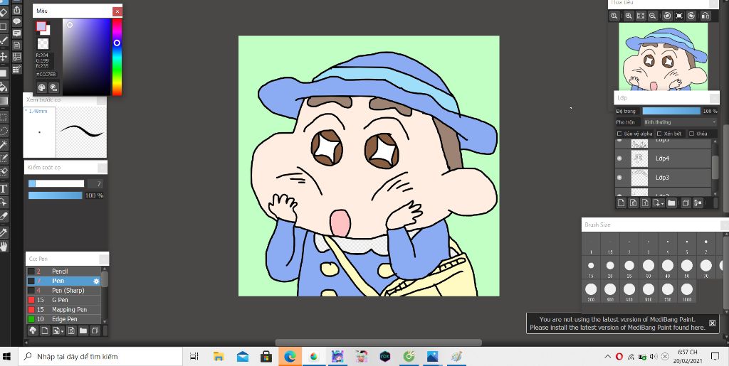Select the Lasso selection tool
The image size is (729, 366).
pos(4,131)
